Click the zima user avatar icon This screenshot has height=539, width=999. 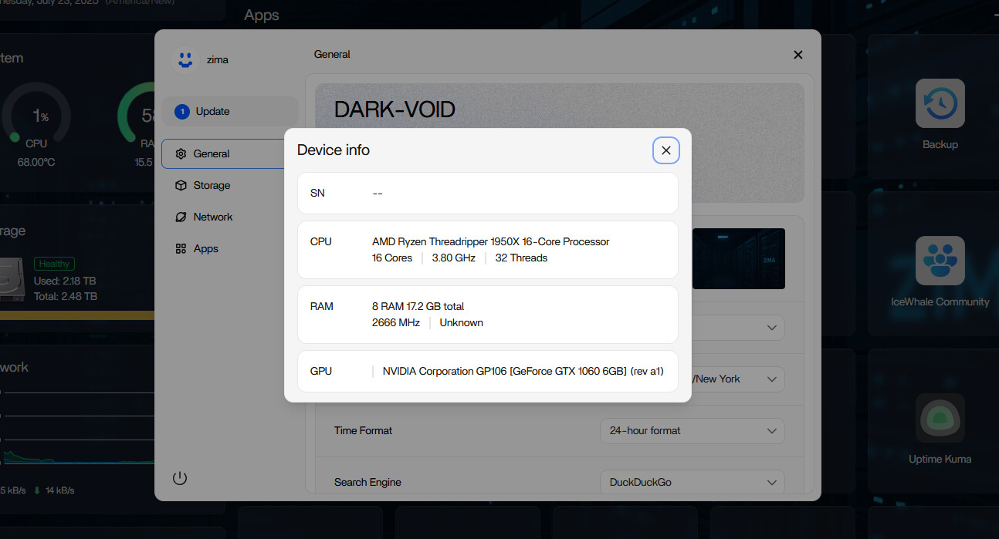click(184, 59)
